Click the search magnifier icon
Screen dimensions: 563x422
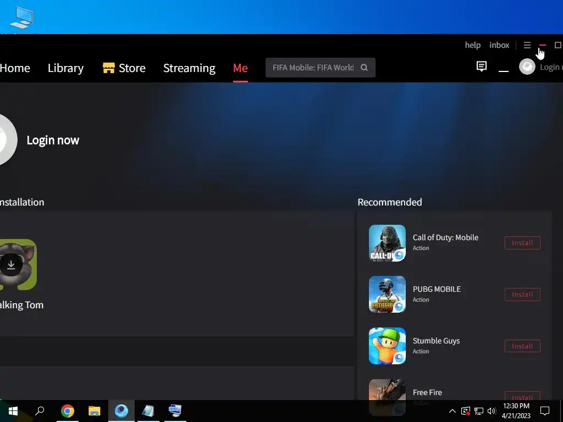point(364,68)
